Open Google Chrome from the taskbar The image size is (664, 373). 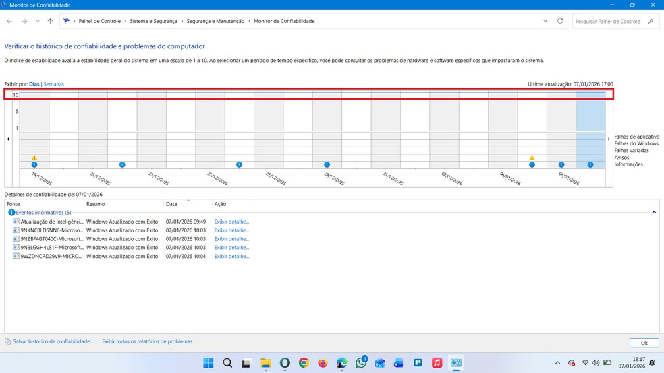(x=304, y=362)
